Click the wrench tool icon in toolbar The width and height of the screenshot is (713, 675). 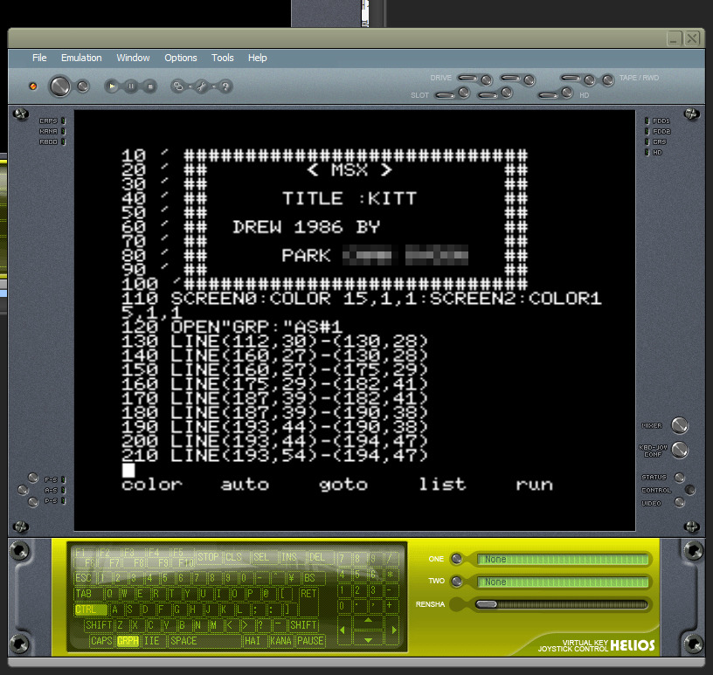200,86
